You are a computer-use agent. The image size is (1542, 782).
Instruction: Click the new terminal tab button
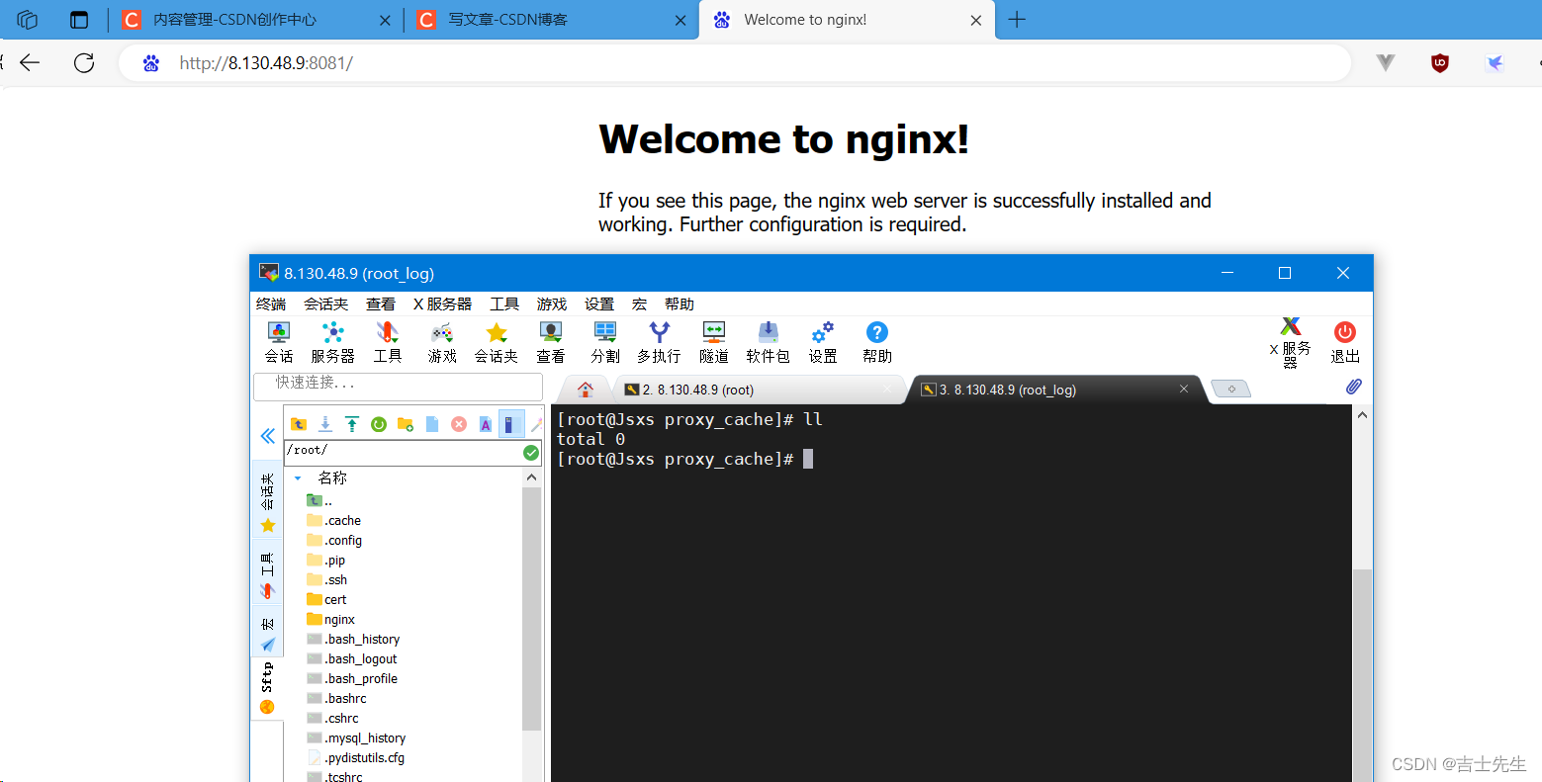pyautogui.click(x=1231, y=389)
